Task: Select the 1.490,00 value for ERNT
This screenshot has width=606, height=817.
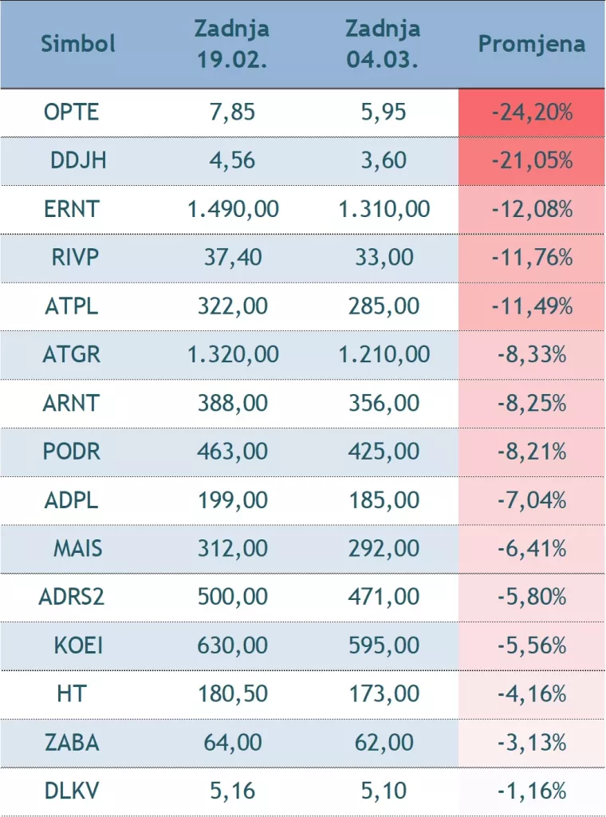Action: [x=233, y=209]
